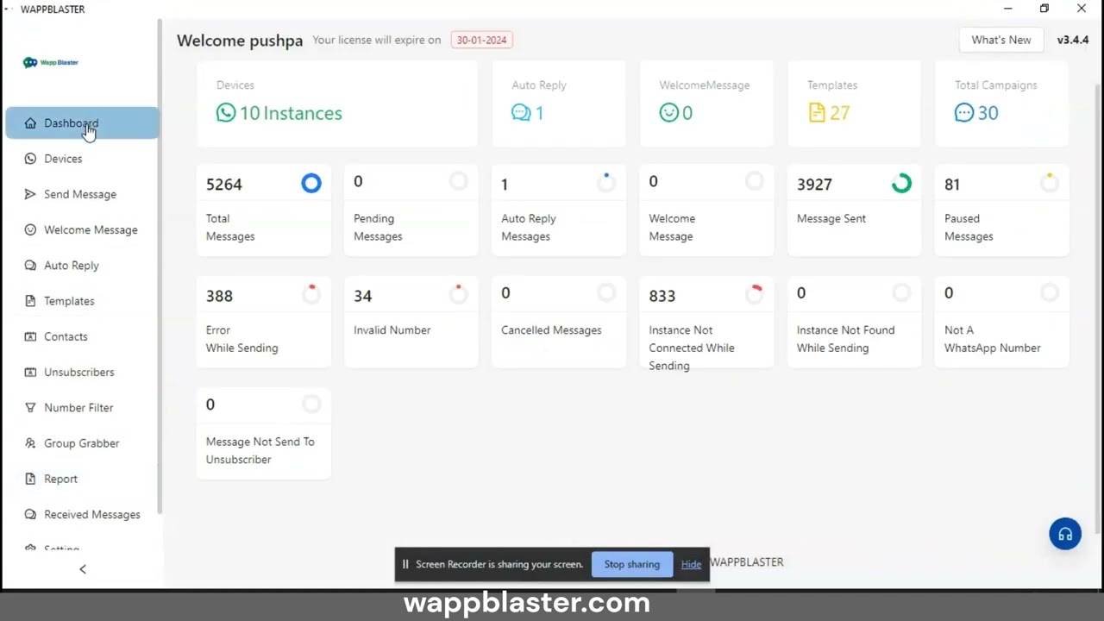The width and height of the screenshot is (1104, 621).
Task: Click the chat bubble icon on Total Campaigns card
Action: (x=964, y=113)
